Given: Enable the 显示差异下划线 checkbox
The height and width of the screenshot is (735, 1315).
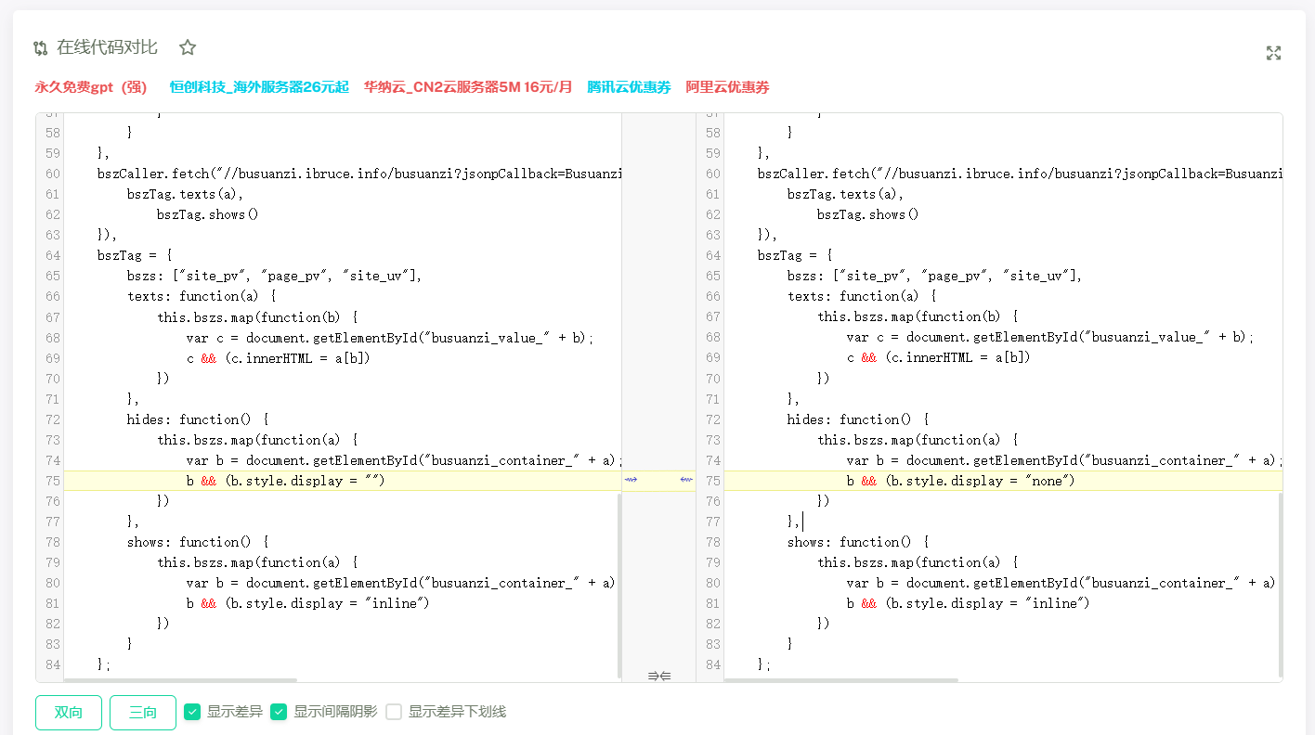Looking at the screenshot, I should 394,712.
